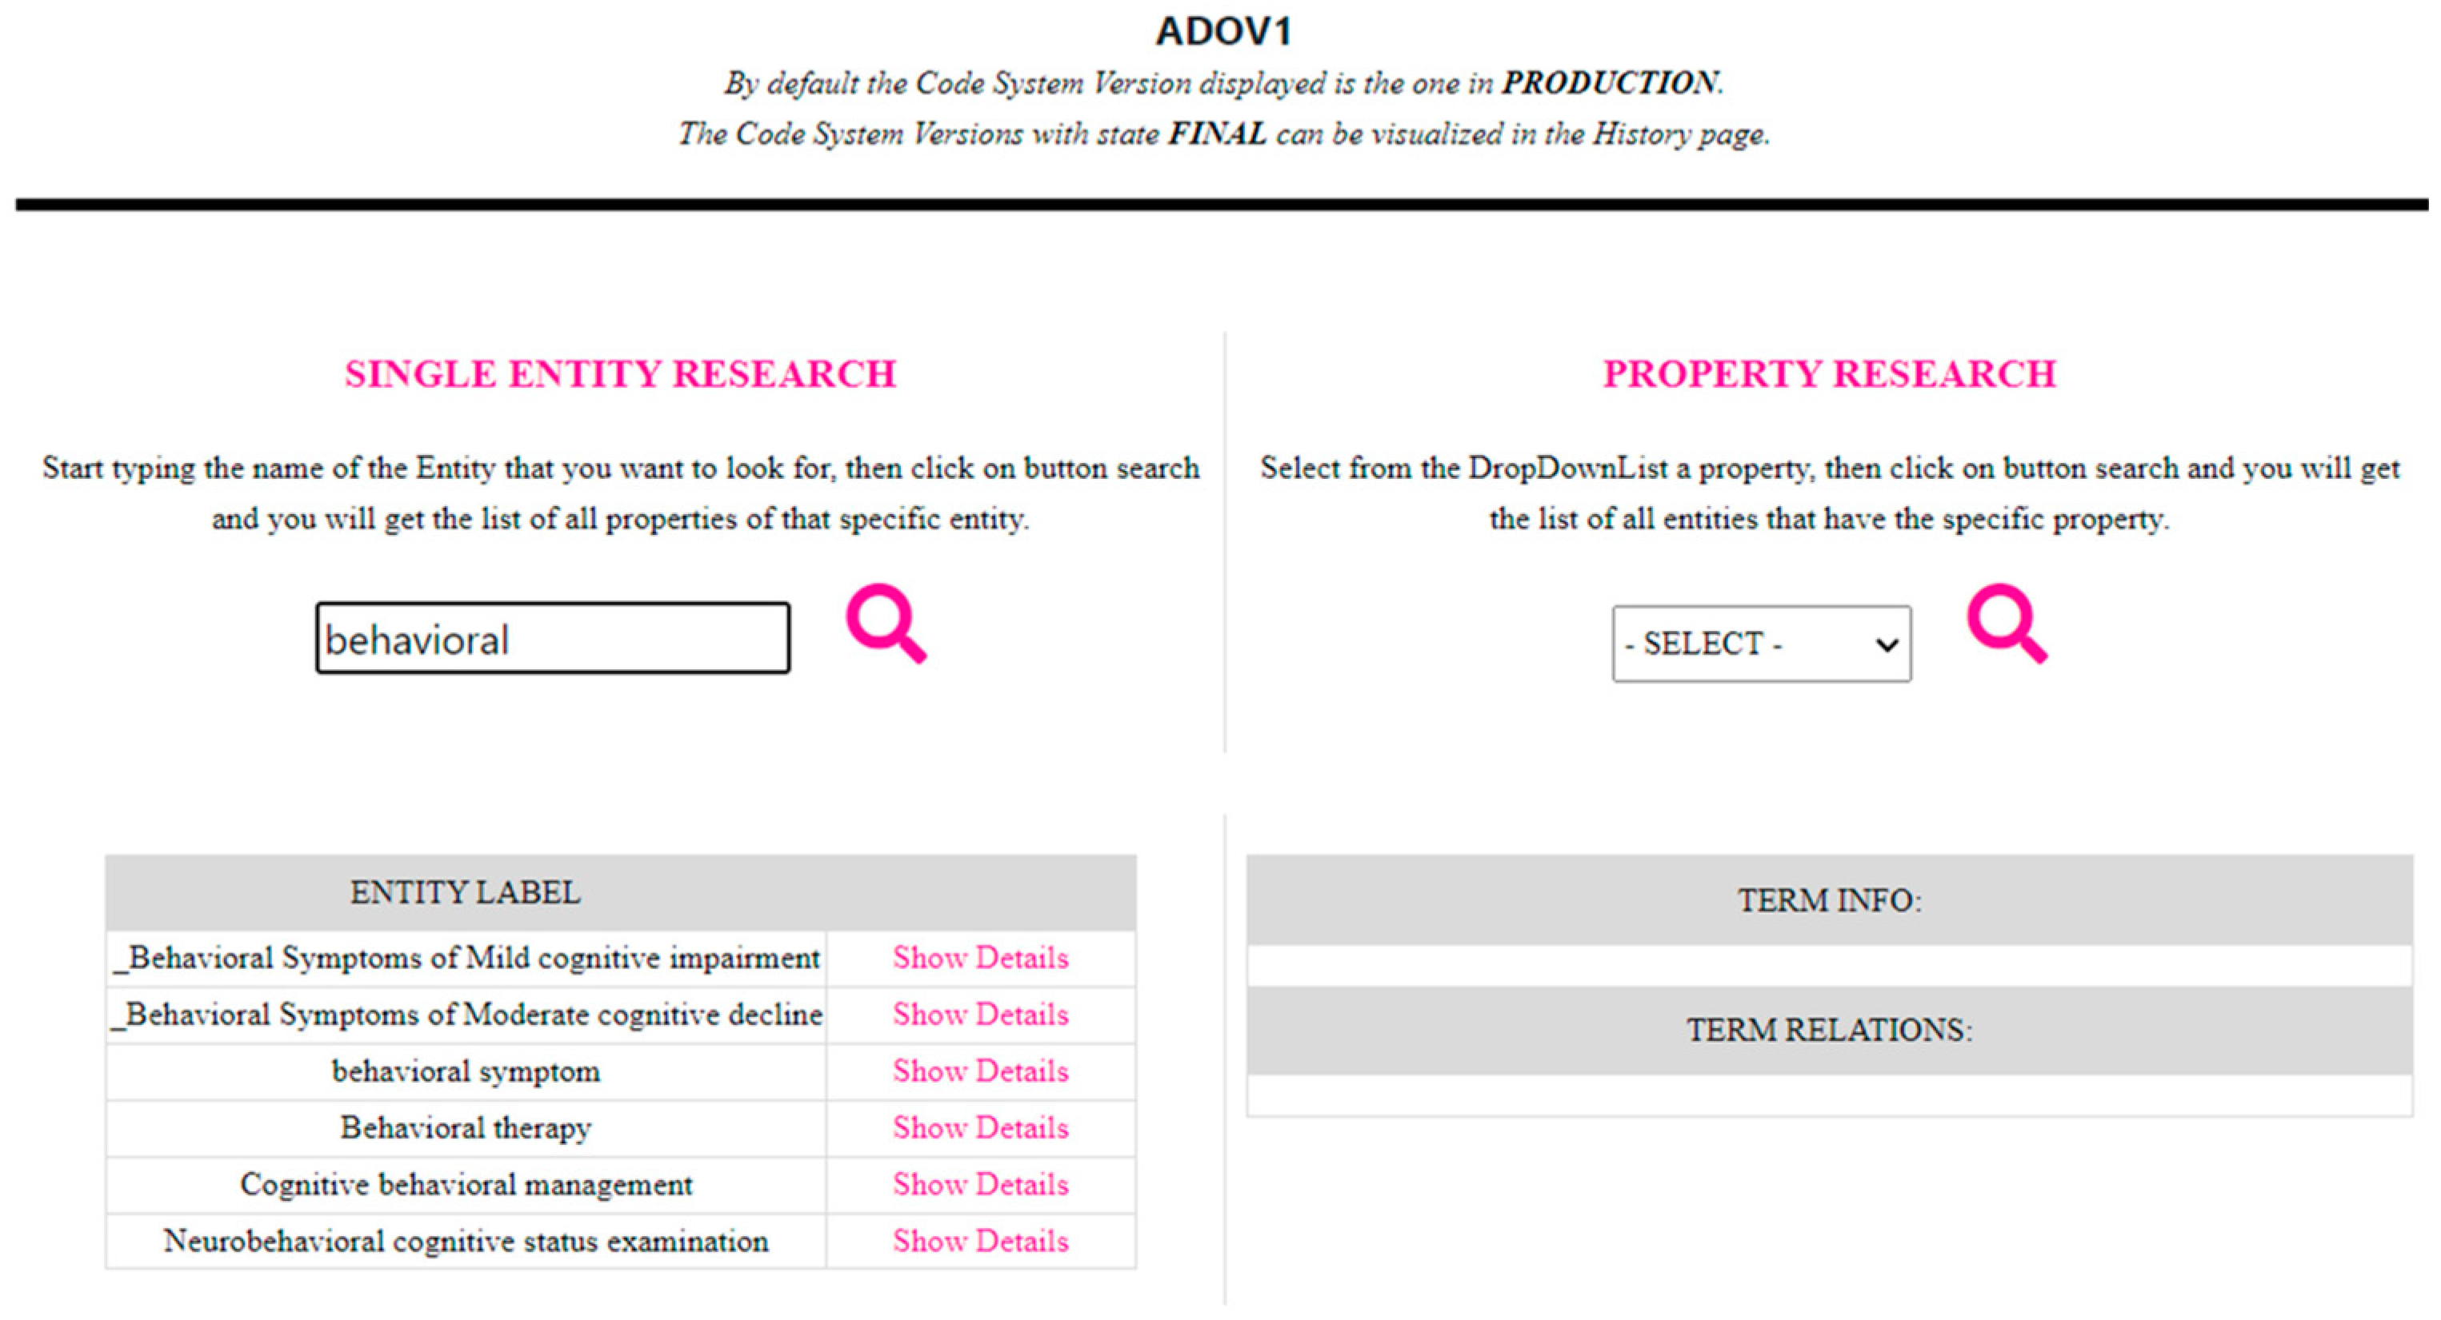Open Show Details for behavioral symptom
The height and width of the screenshot is (1320, 2441).
[x=980, y=1072]
